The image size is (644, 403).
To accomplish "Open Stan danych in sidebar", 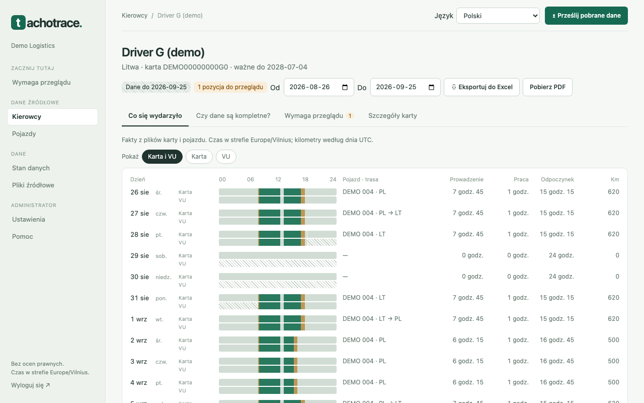I will click(x=52, y=168).
